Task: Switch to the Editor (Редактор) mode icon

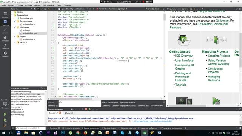Action: [x=5, y=22]
